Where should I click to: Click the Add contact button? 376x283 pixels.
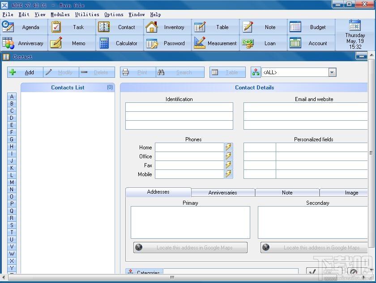[25, 72]
